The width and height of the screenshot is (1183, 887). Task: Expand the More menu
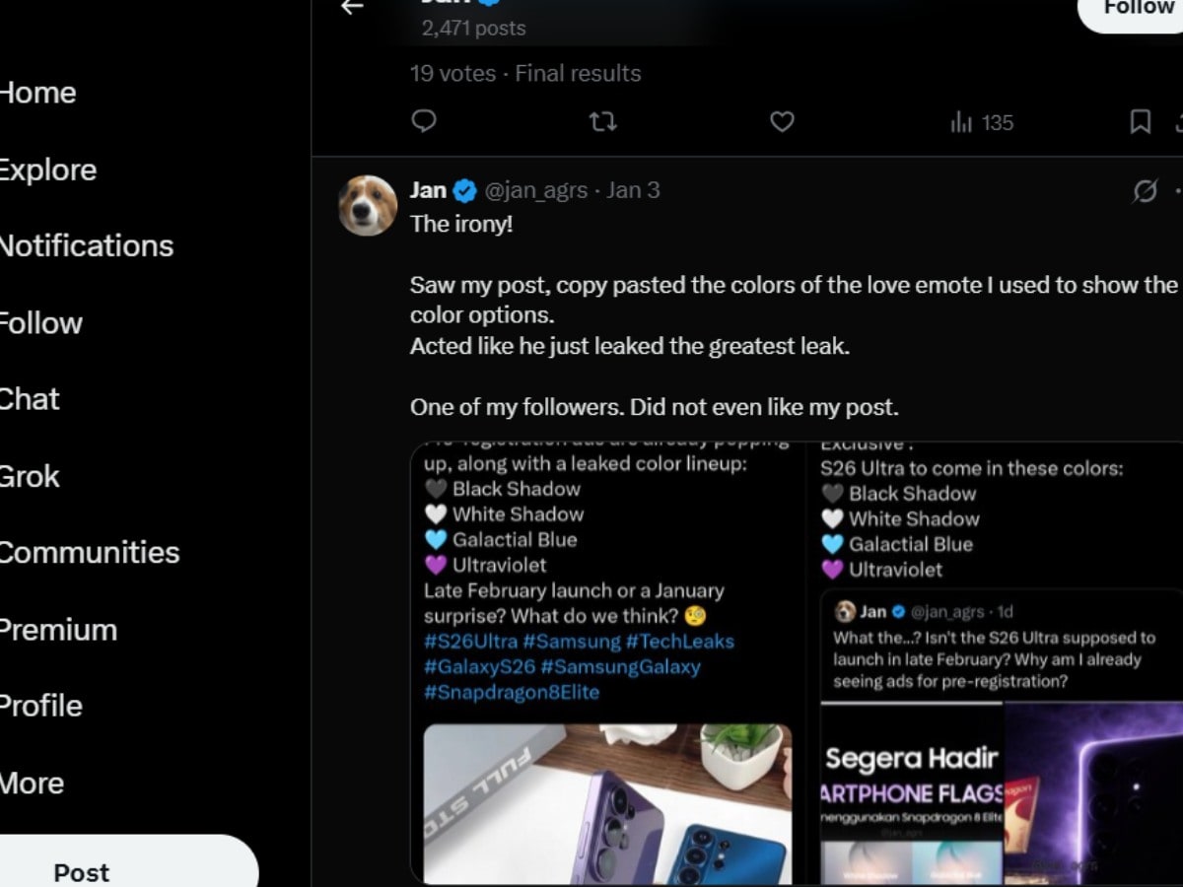click(33, 783)
